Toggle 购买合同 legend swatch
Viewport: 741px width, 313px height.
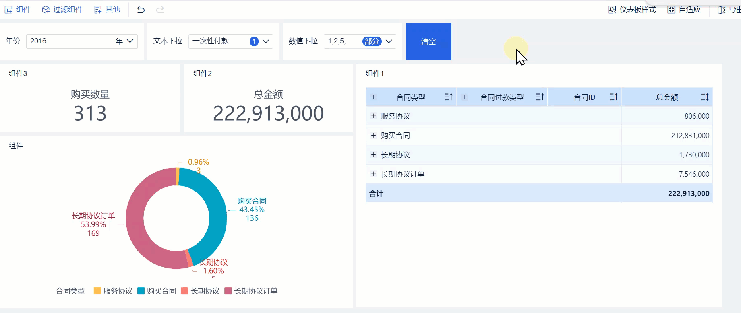pyautogui.click(x=141, y=291)
